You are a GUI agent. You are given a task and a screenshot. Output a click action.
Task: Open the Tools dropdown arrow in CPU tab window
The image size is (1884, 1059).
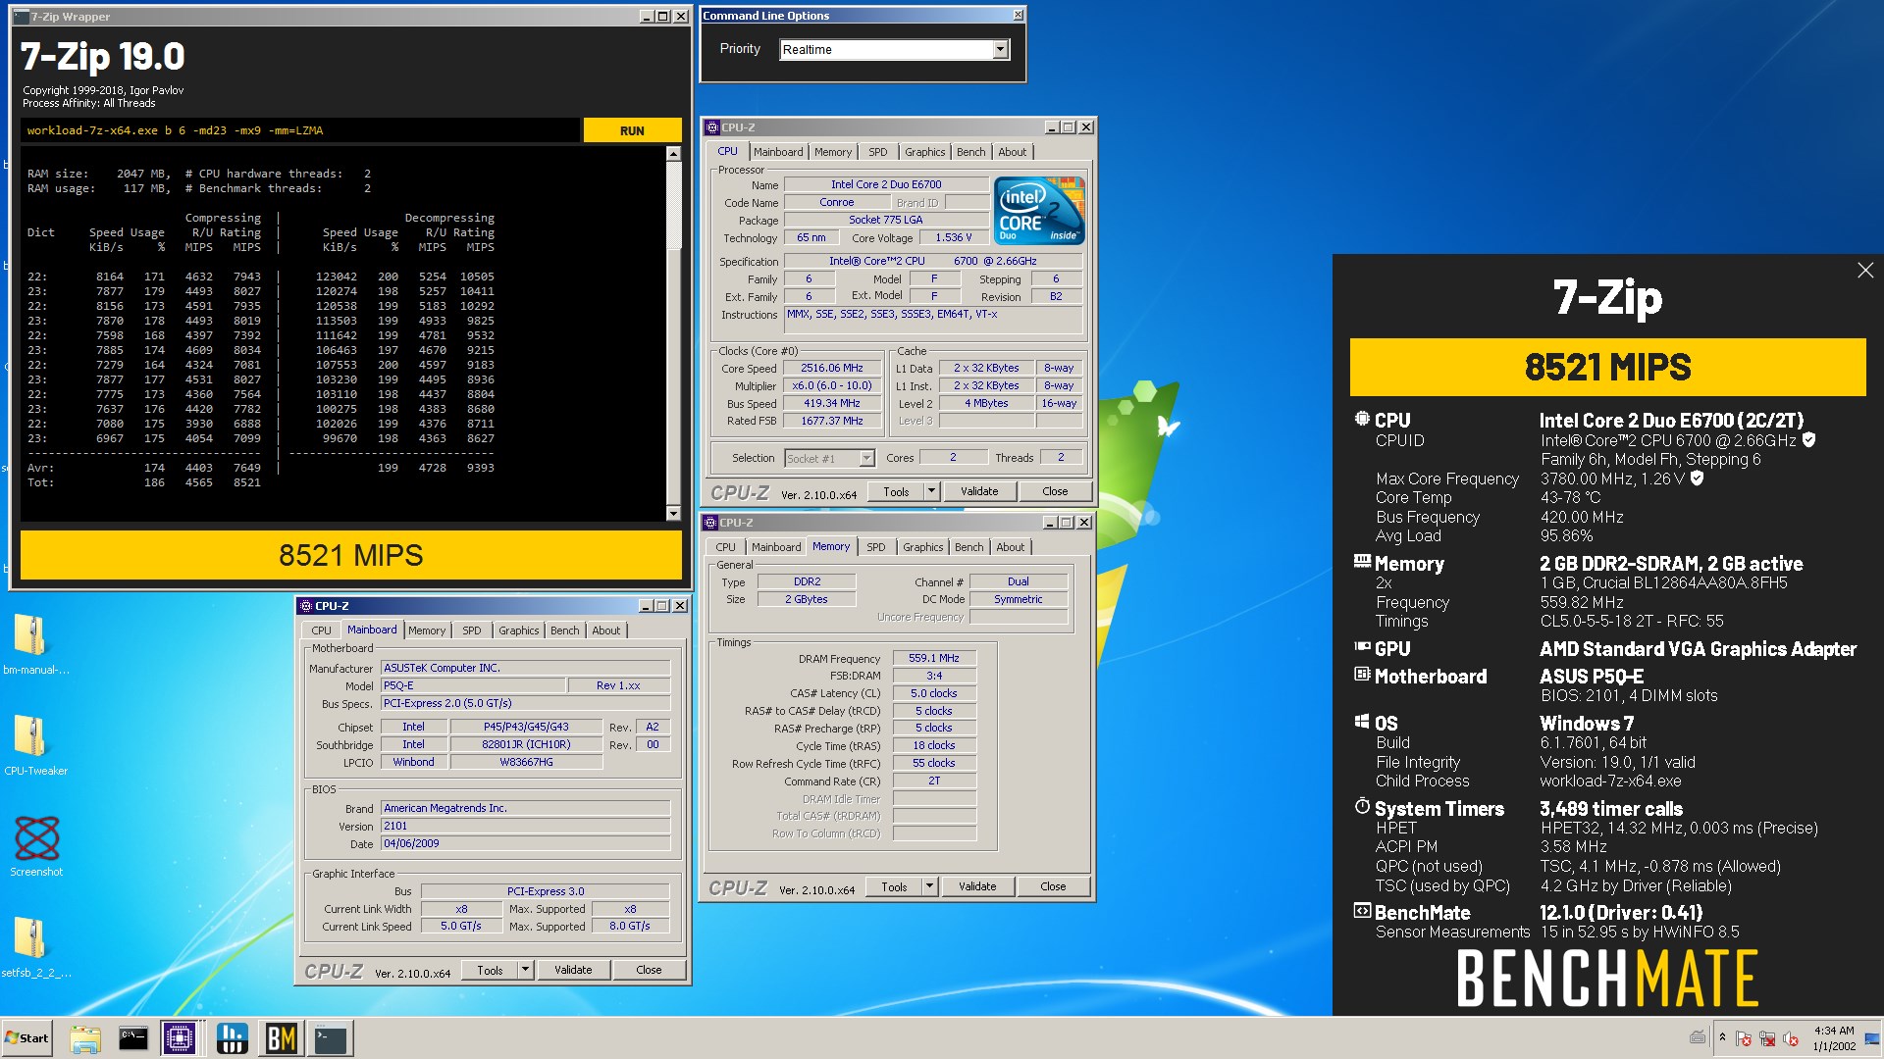point(931,491)
